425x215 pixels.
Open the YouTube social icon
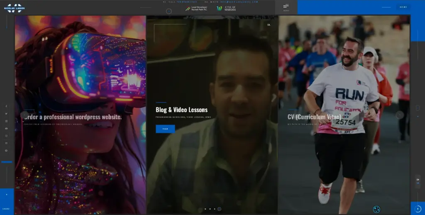pos(6,128)
